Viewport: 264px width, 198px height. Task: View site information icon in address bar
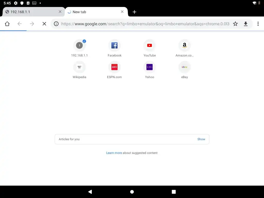pos(56,24)
